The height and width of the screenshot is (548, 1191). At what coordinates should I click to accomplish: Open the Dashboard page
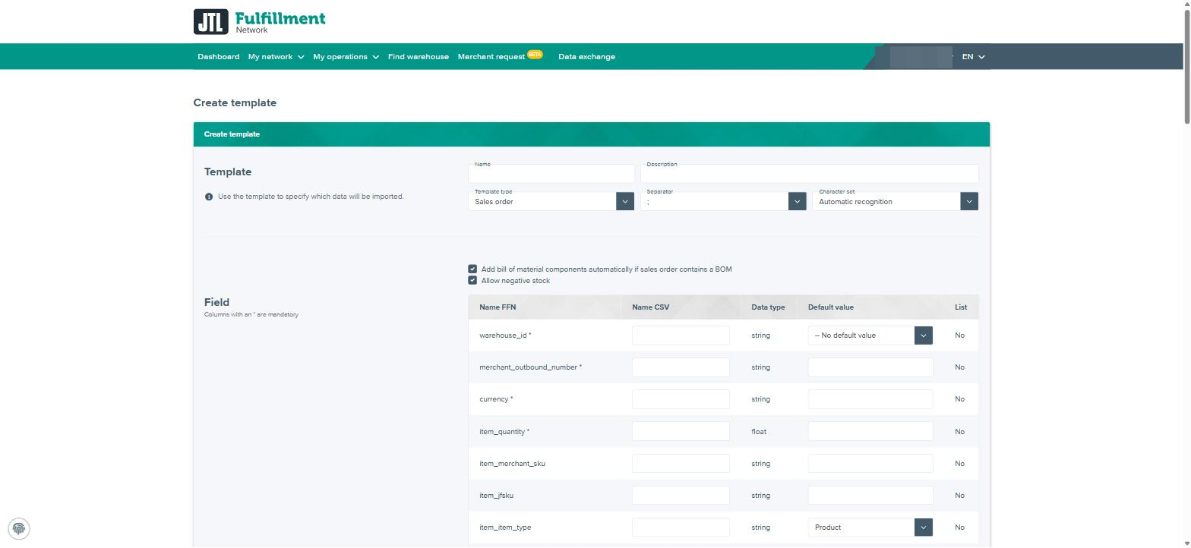click(x=219, y=57)
